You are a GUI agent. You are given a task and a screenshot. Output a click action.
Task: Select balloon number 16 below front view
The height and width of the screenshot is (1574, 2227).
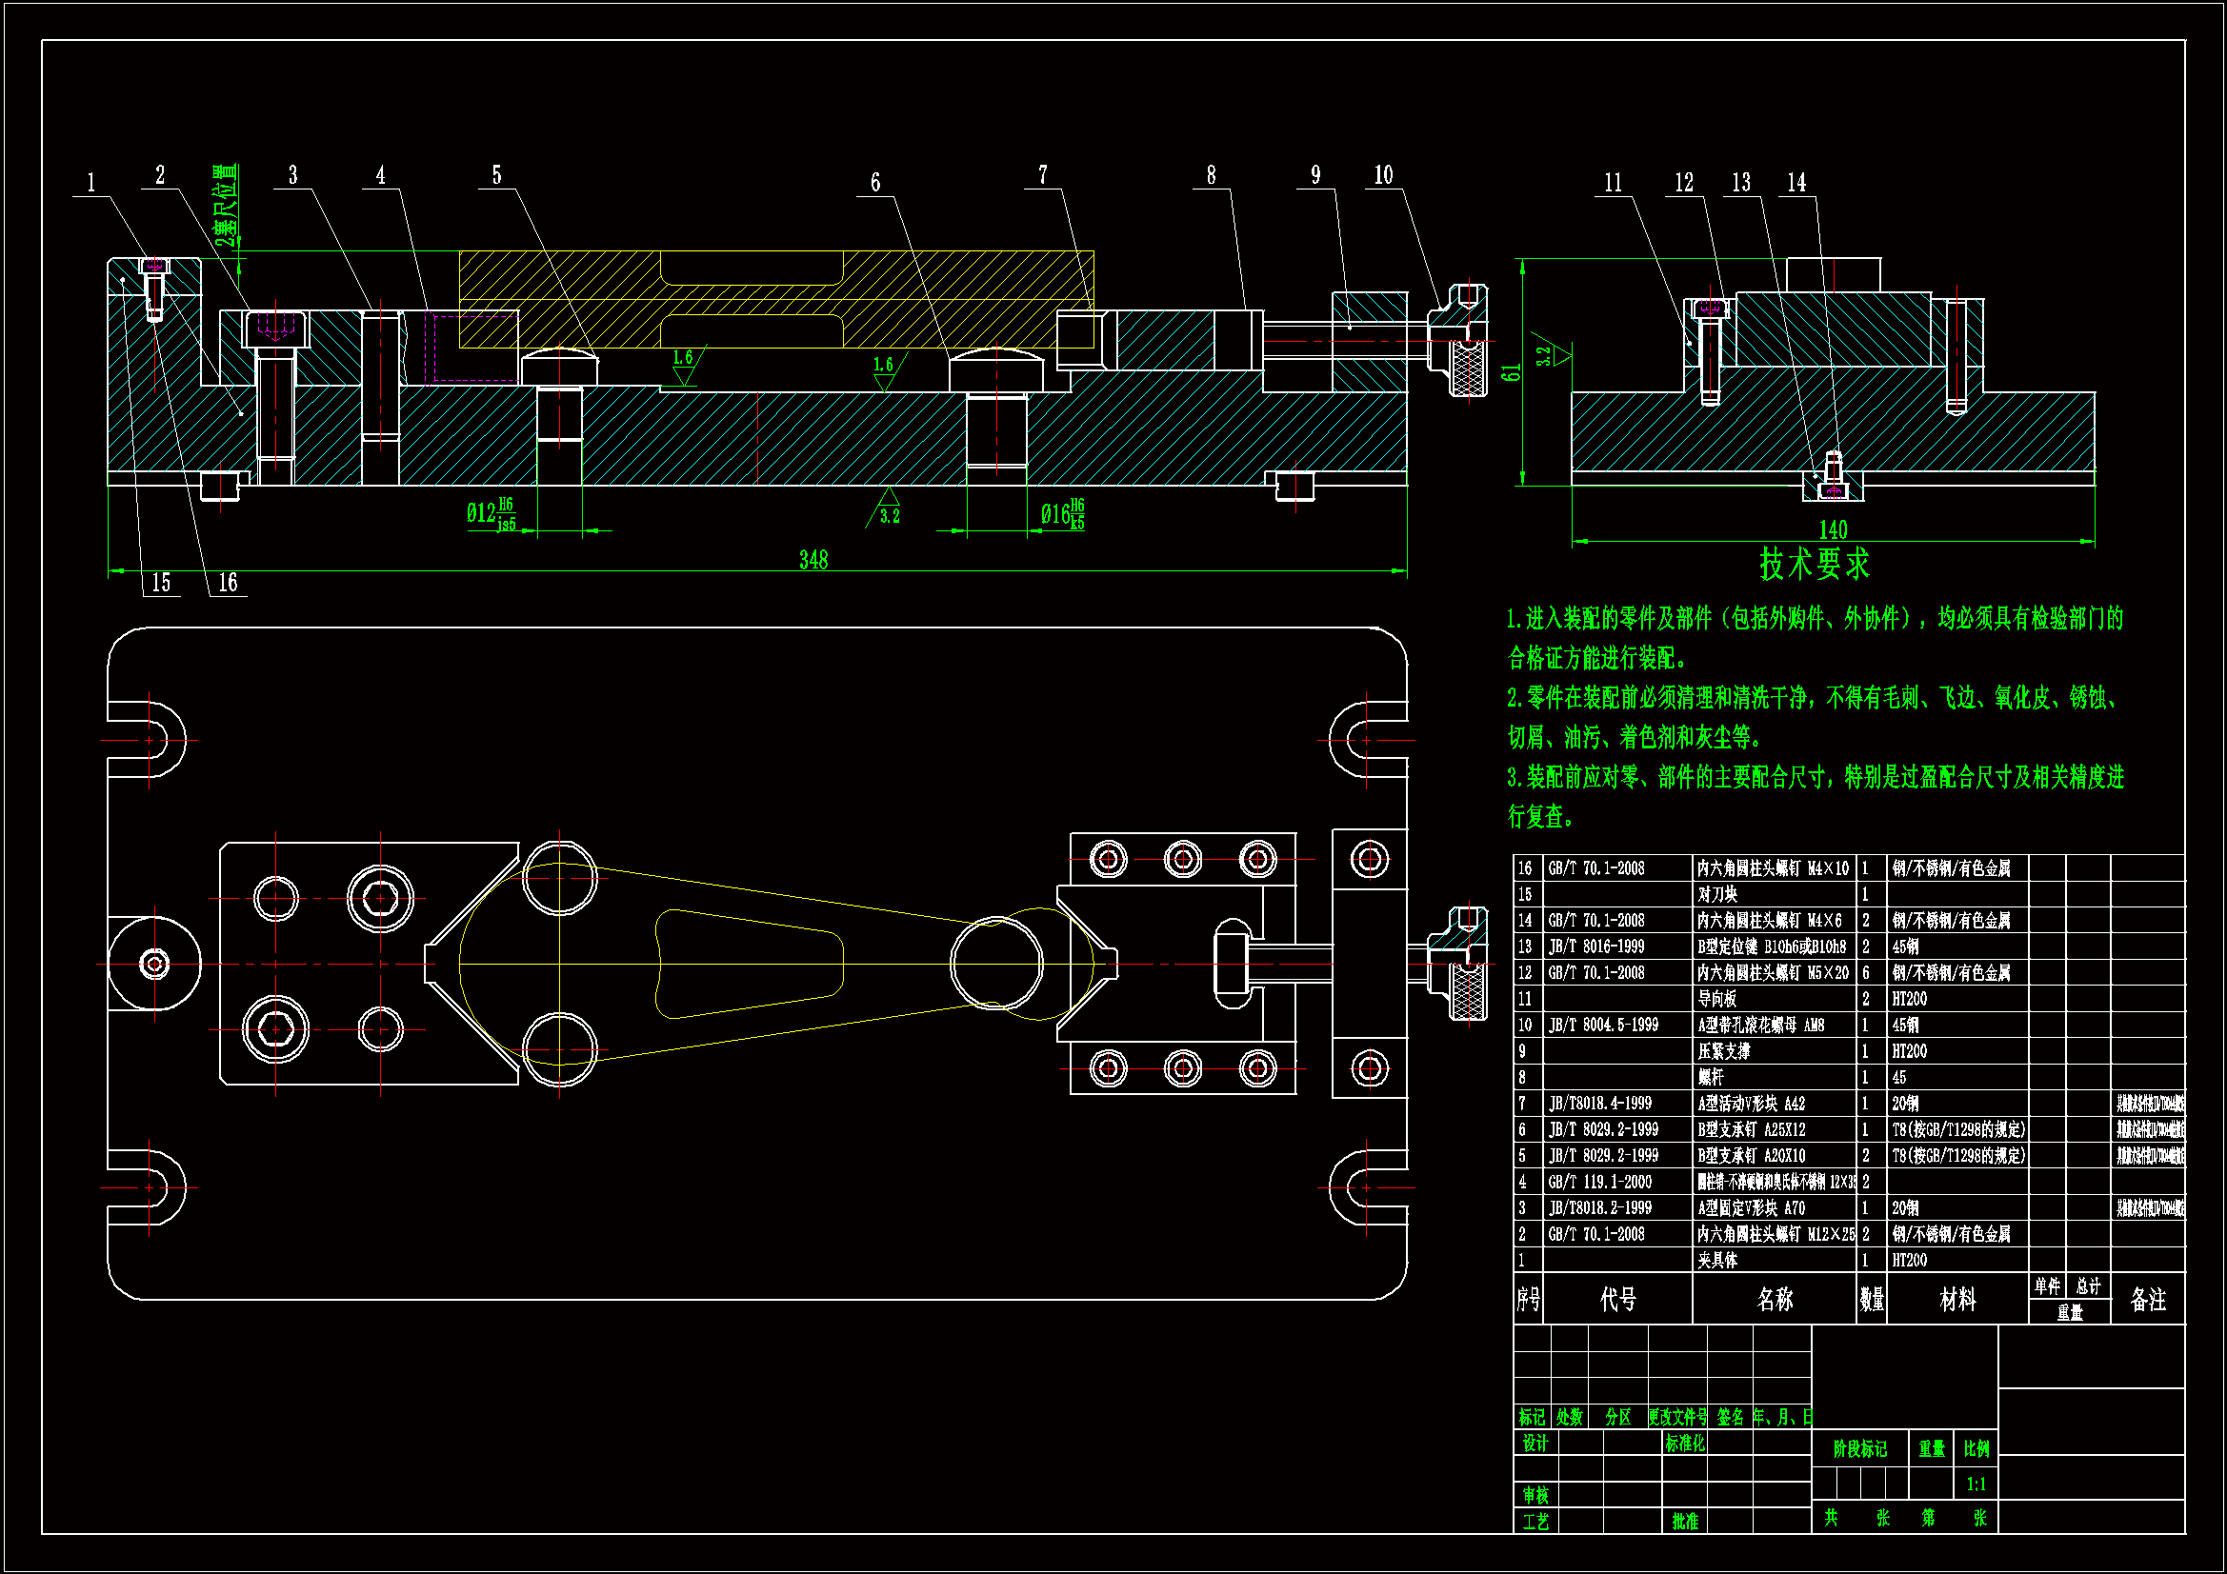(x=228, y=582)
